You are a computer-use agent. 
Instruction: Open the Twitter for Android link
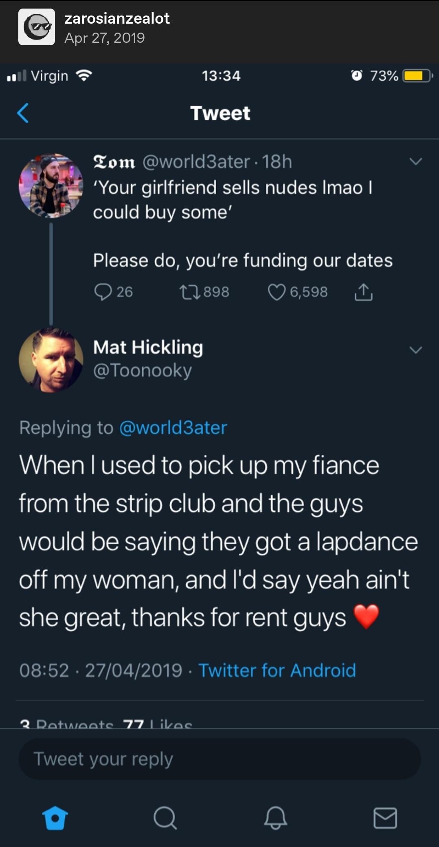coord(277,671)
